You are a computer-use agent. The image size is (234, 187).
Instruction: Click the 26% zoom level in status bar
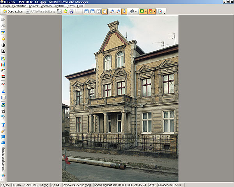point(152,185)
